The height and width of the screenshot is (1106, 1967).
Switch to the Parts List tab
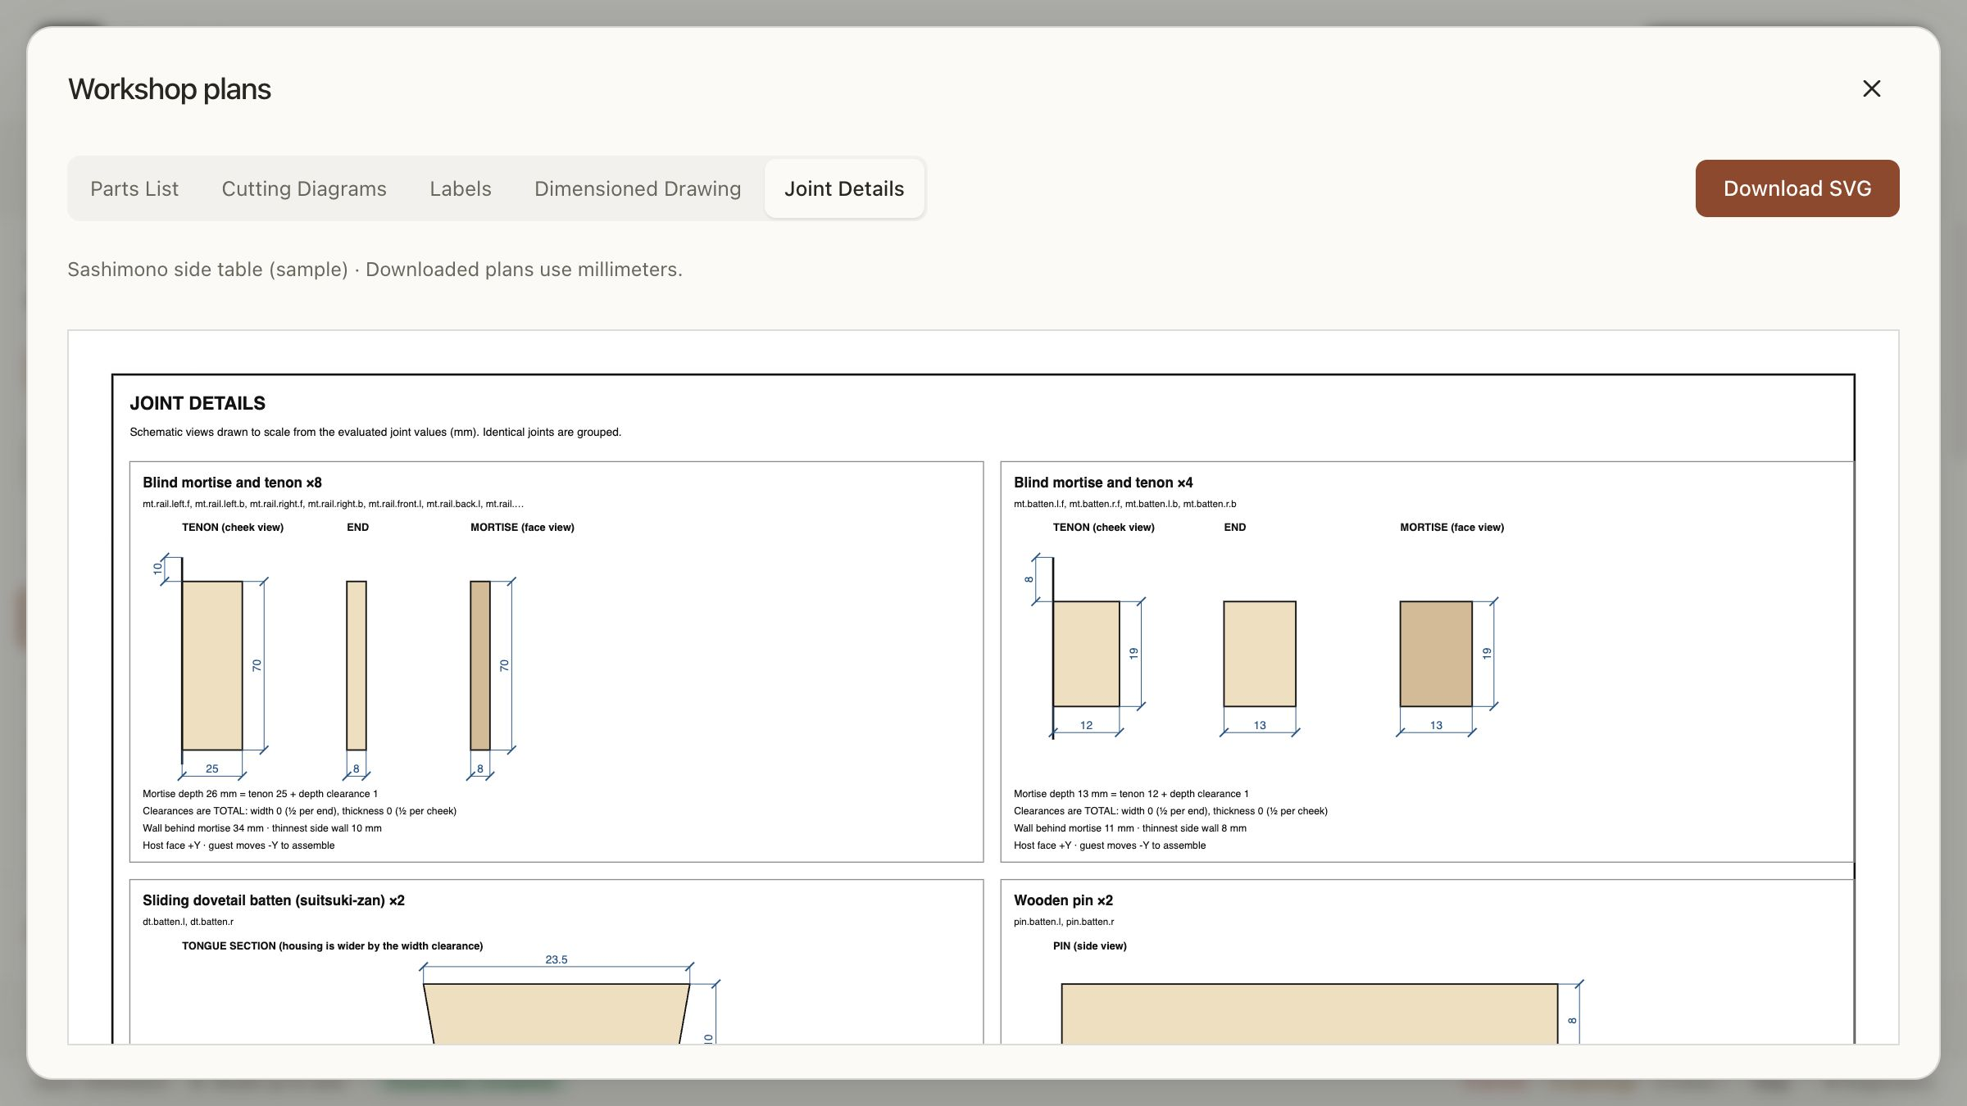[x=134, y=188]
